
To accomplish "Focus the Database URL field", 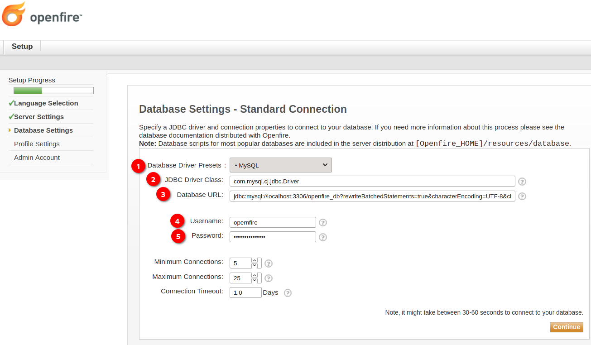I will (372, 196).
